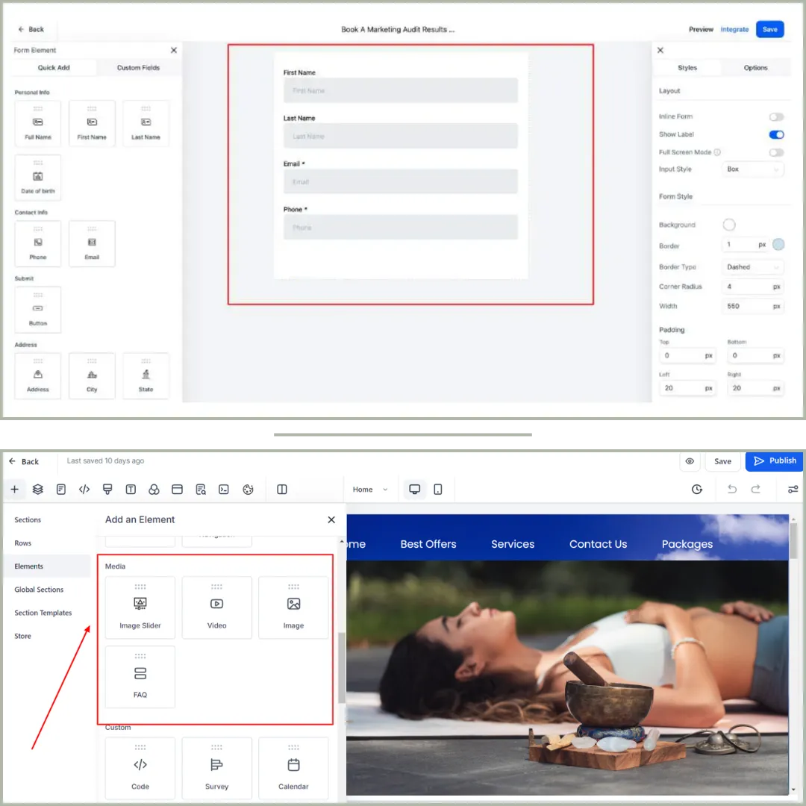Click the Publish button
The width and height of the screenshot is (806, 806).
click(775, 461)
